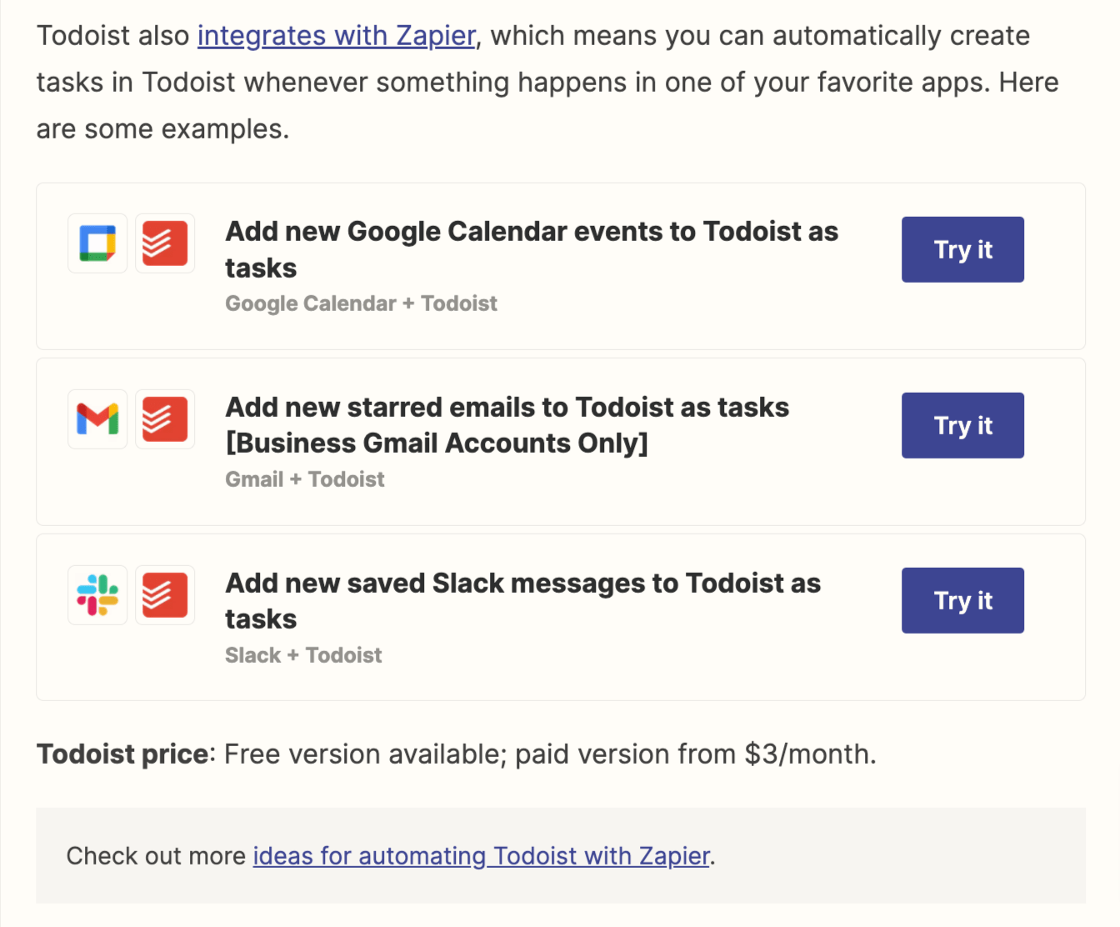
Task: Click the 'Slack + Todoist' label
Action: point(303,655)
